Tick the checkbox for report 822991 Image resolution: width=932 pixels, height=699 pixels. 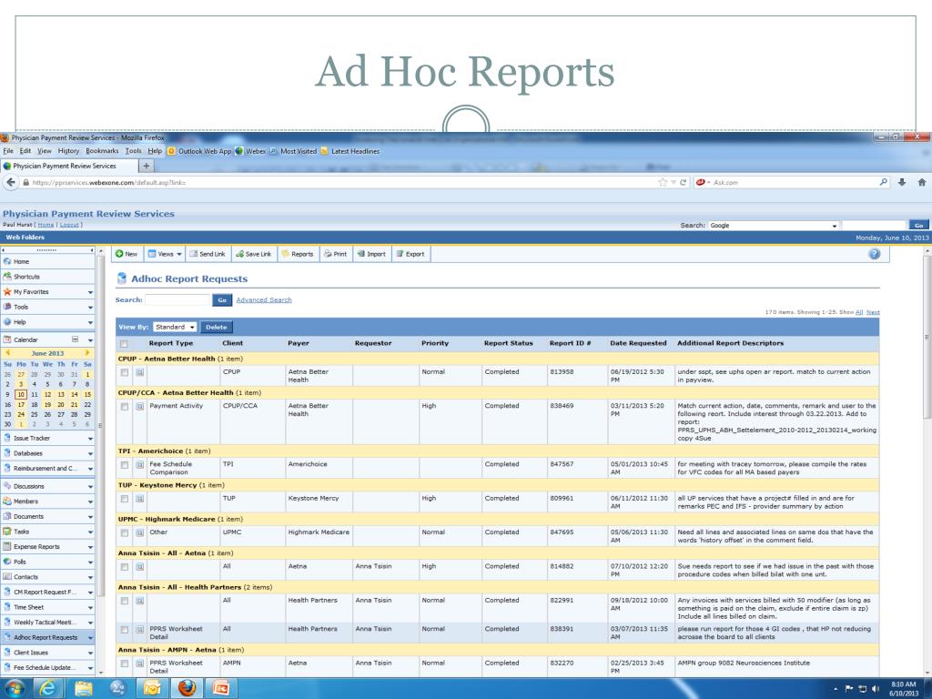coord(124,601)
